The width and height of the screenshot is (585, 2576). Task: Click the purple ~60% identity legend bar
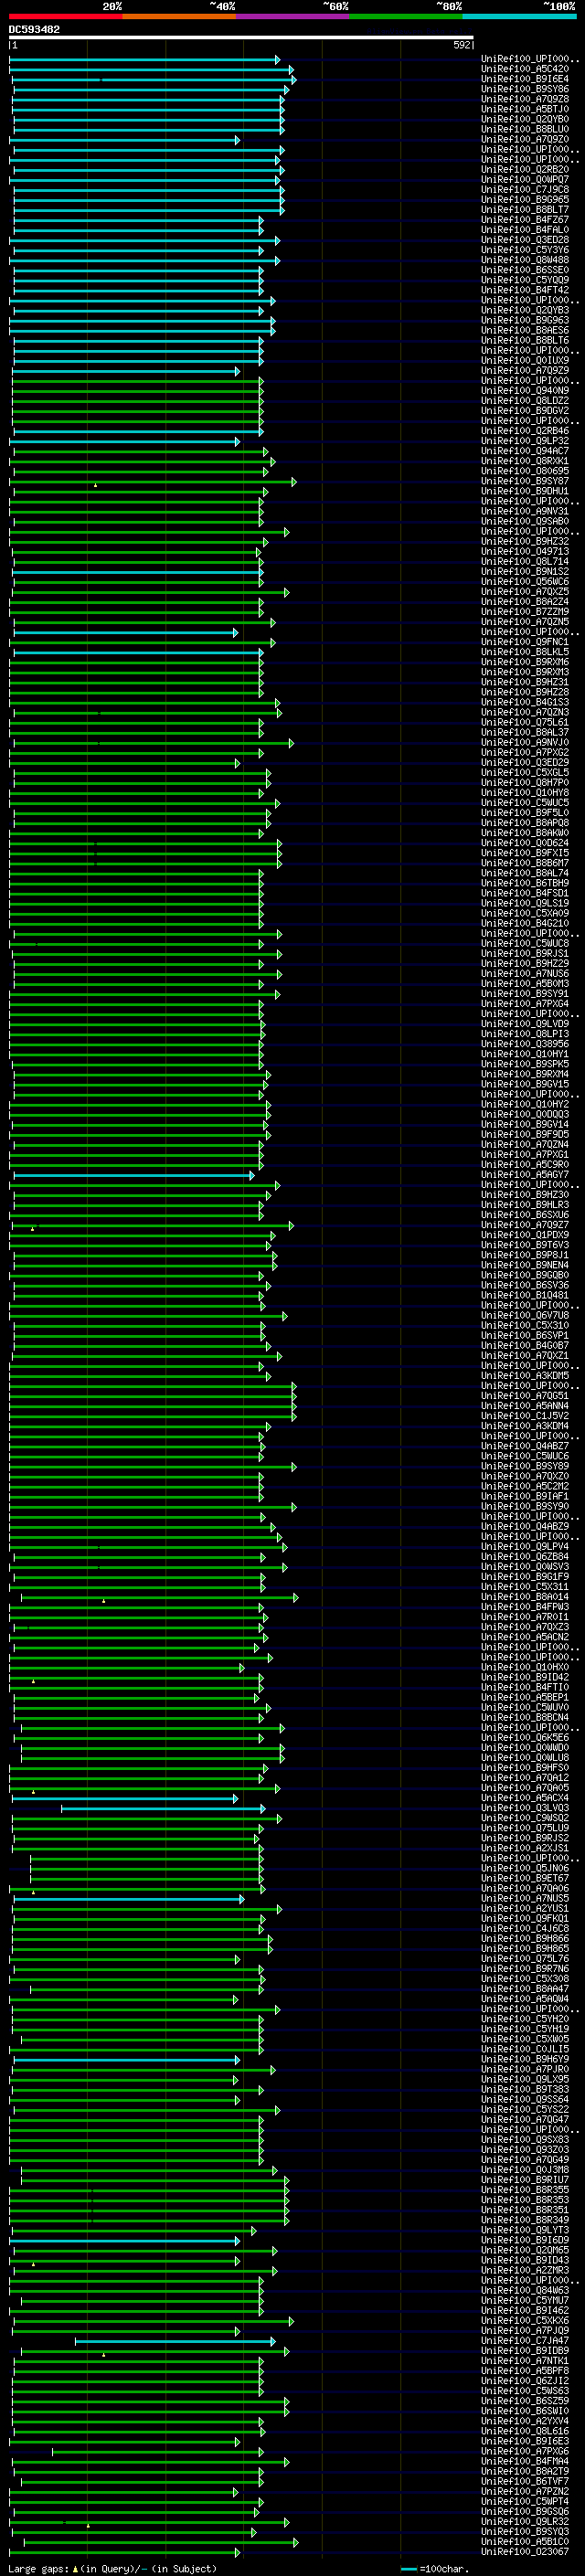click(x=292, y=17)
